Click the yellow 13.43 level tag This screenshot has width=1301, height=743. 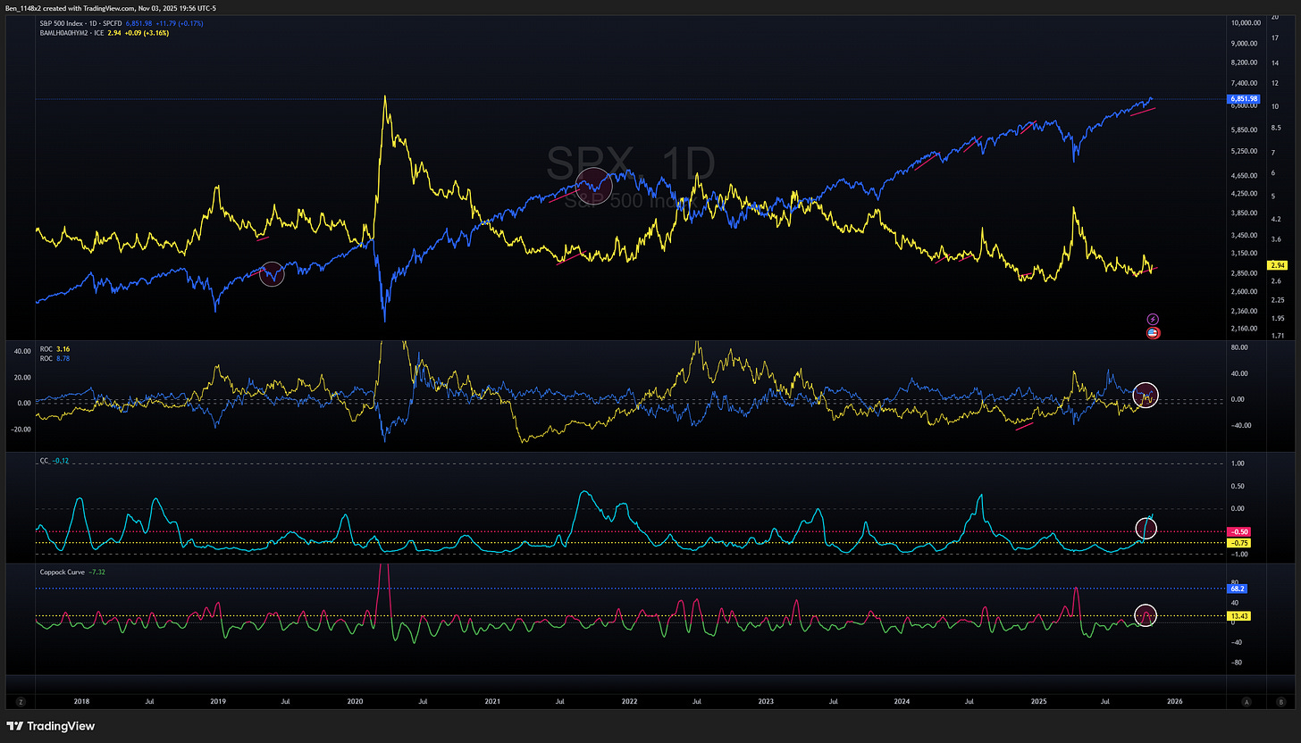(x=1240, y=616)
